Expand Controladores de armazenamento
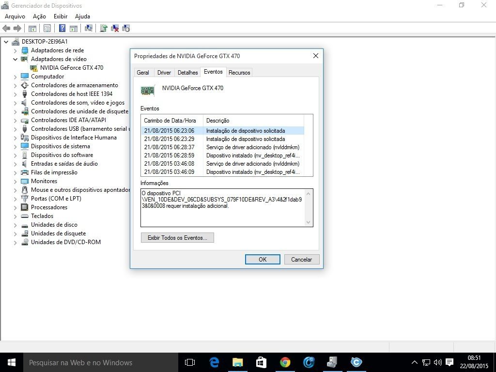The height and width of the screenshot is (372, 496). click(15, 85)
